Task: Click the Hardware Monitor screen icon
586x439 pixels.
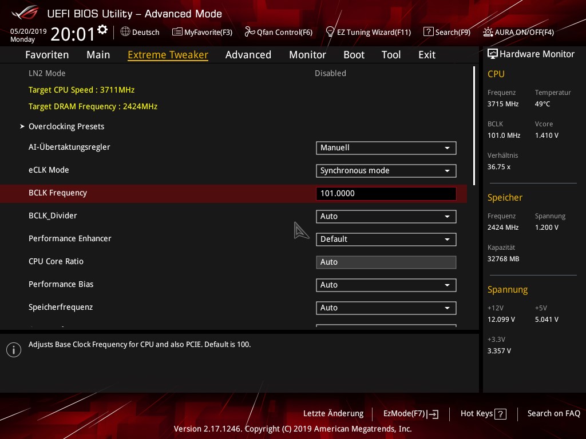Action: [x=493, y=54]
